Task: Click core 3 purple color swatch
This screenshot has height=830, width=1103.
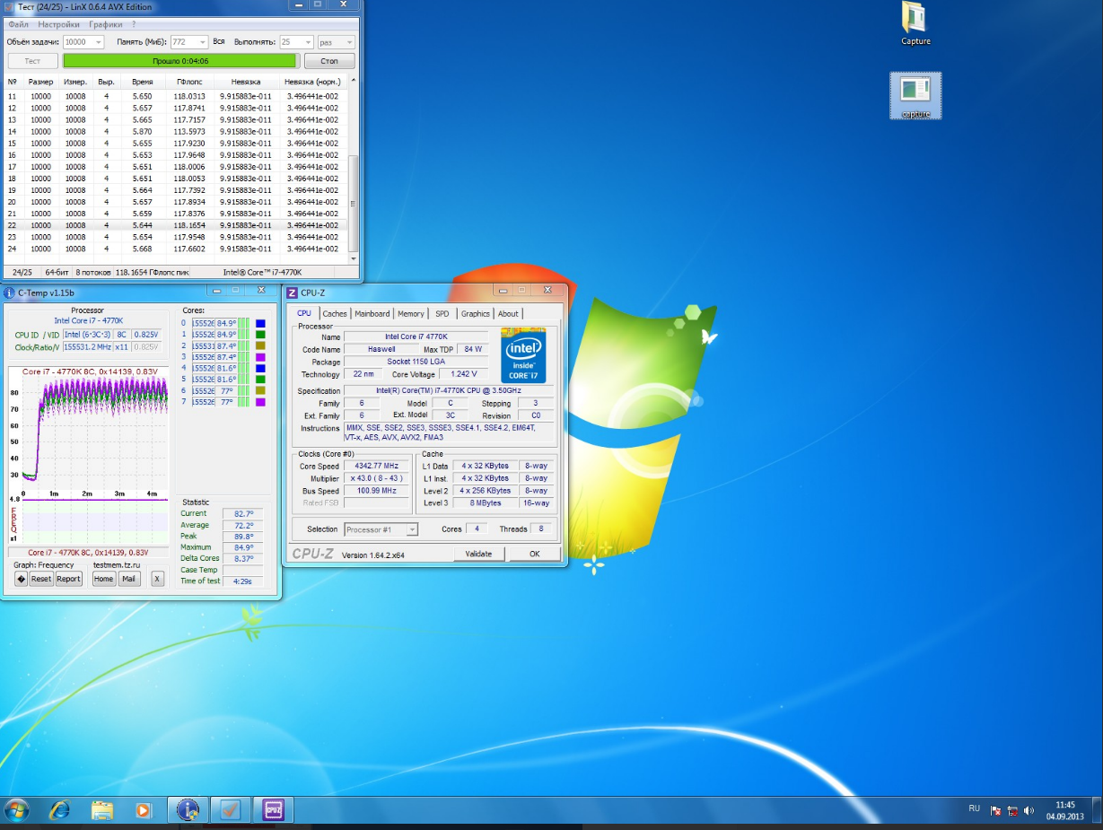Action: [x=260, y=357]
